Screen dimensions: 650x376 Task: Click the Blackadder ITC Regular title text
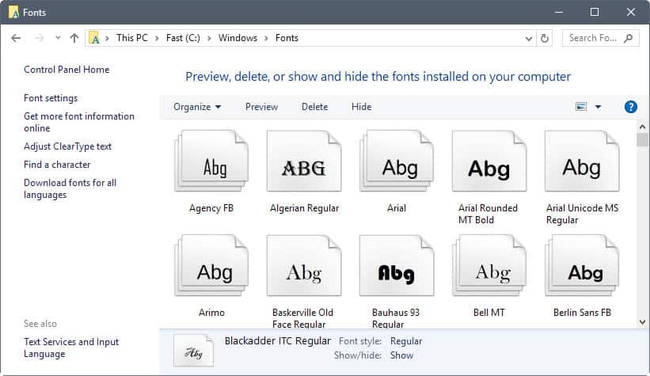click(278, 340)
